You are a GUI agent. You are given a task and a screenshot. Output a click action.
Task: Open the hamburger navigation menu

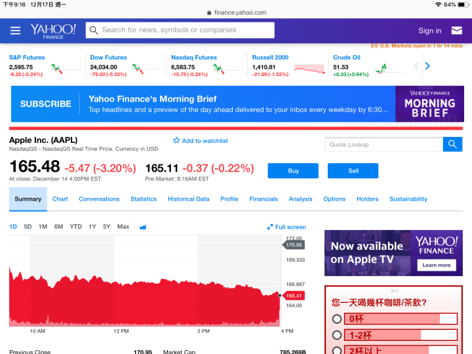tap(15, 30)
